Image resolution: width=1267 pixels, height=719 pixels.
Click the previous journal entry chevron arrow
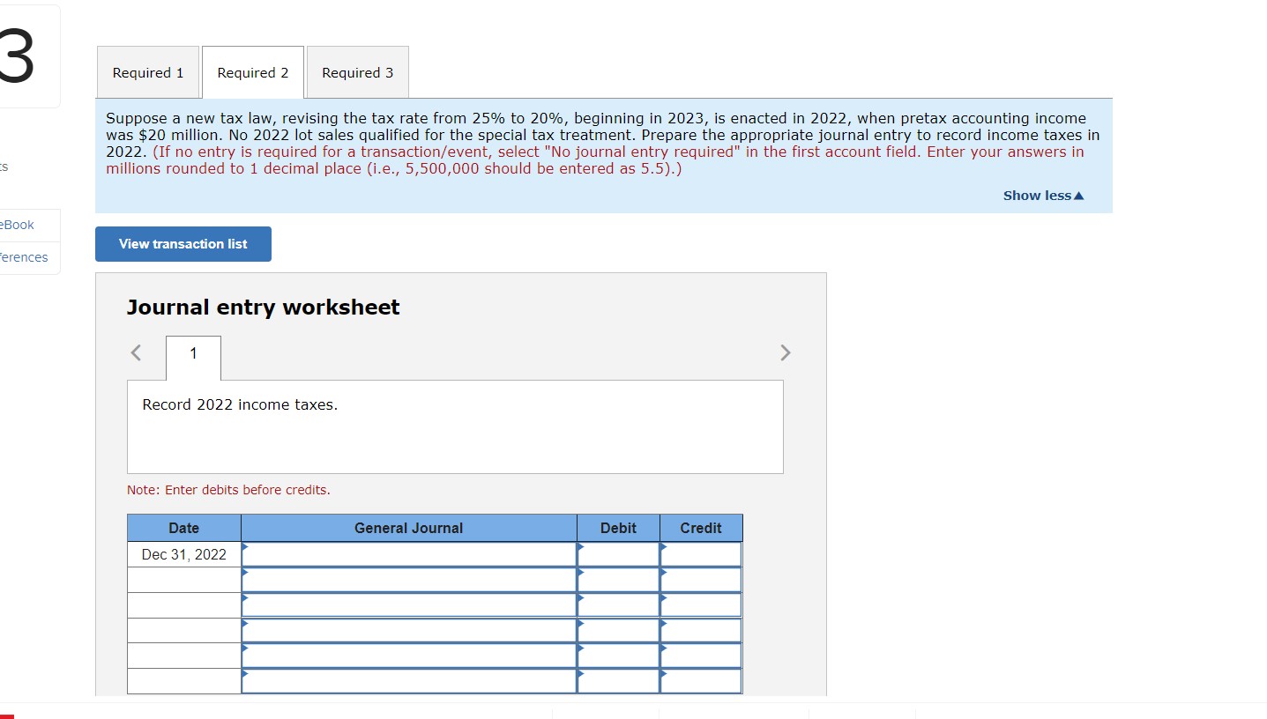134,352
